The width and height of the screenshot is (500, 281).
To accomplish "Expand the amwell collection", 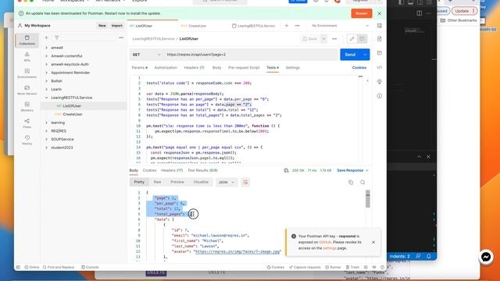I will (47, 48).
